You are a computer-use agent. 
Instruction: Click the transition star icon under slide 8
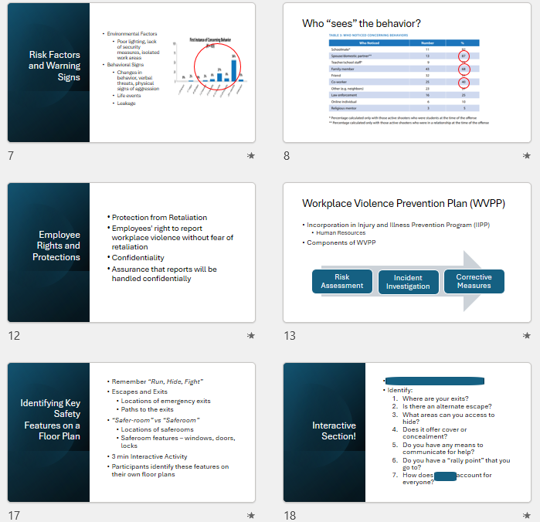coord(526,156)
